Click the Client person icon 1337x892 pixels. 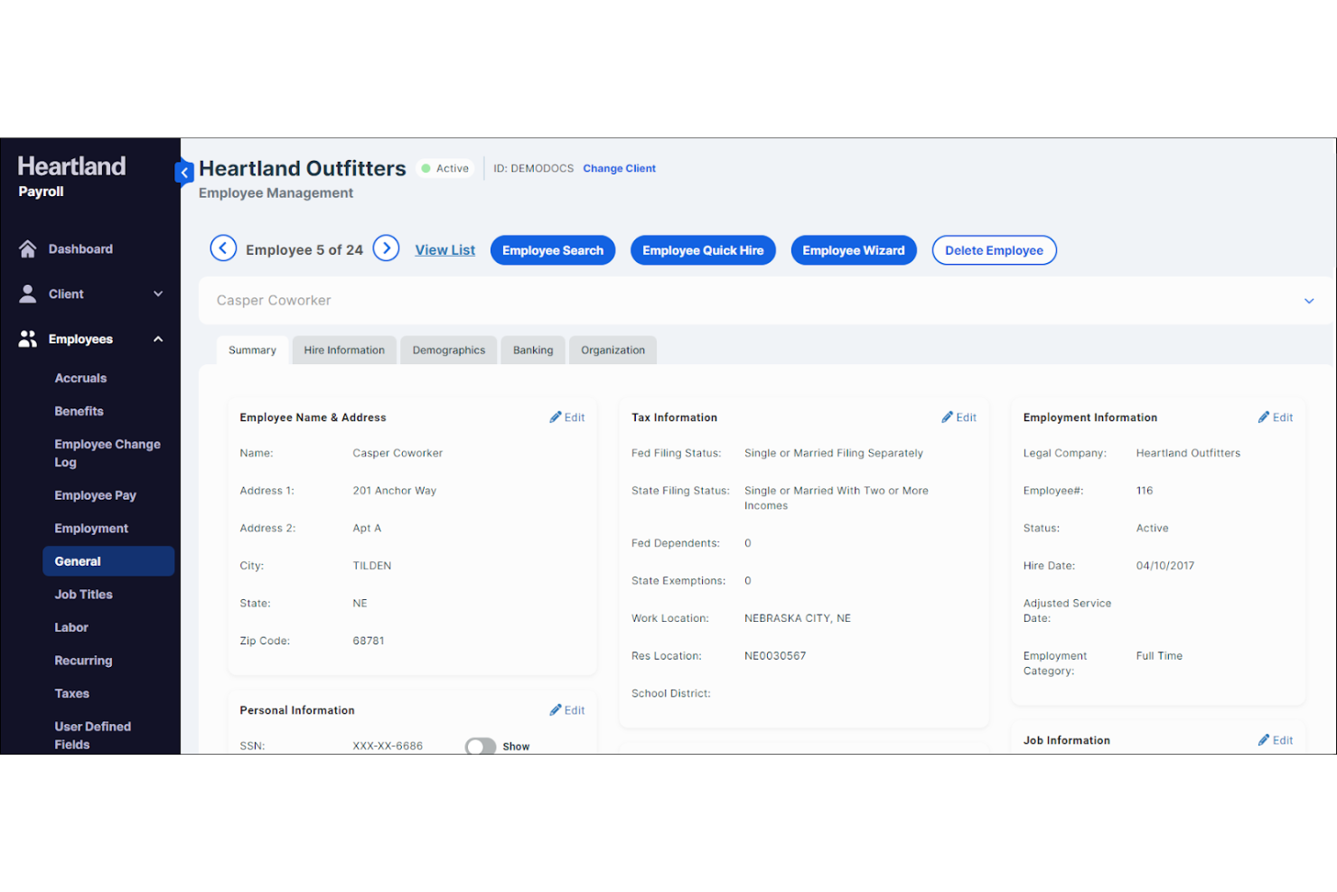click(28, 294)
